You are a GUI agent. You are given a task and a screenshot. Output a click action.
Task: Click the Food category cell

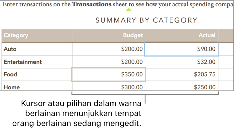(x=37, y=74)
